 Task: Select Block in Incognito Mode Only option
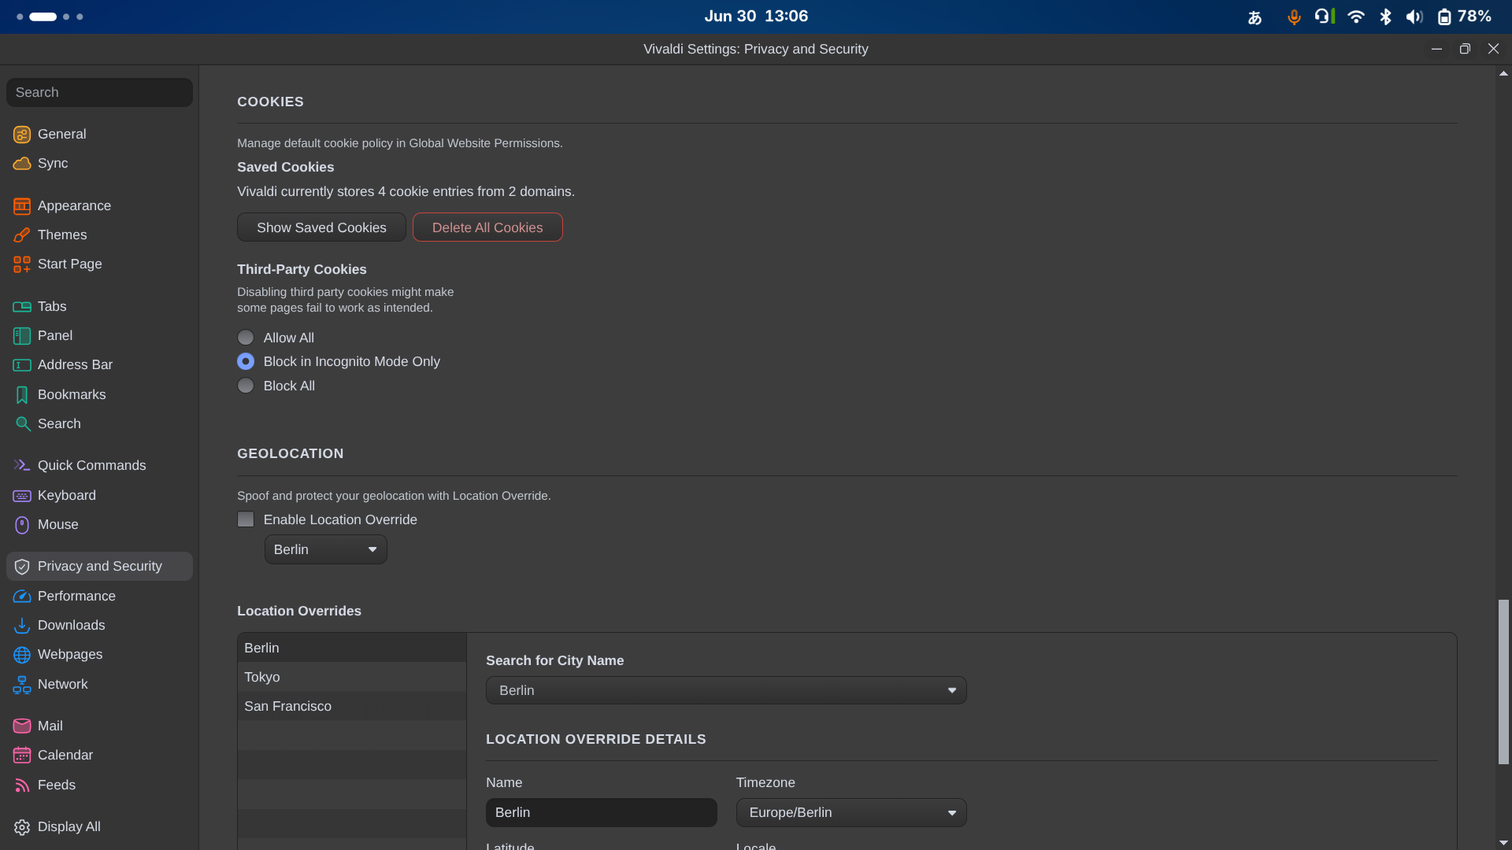coord(246,361)
